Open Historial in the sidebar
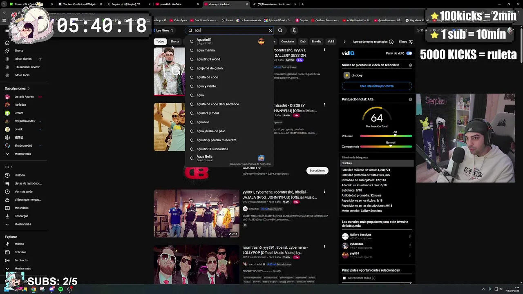 16,175
